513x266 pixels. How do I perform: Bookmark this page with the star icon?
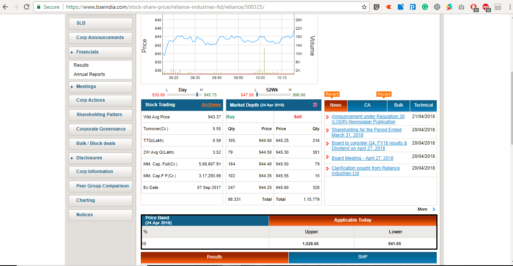[364, 7]
